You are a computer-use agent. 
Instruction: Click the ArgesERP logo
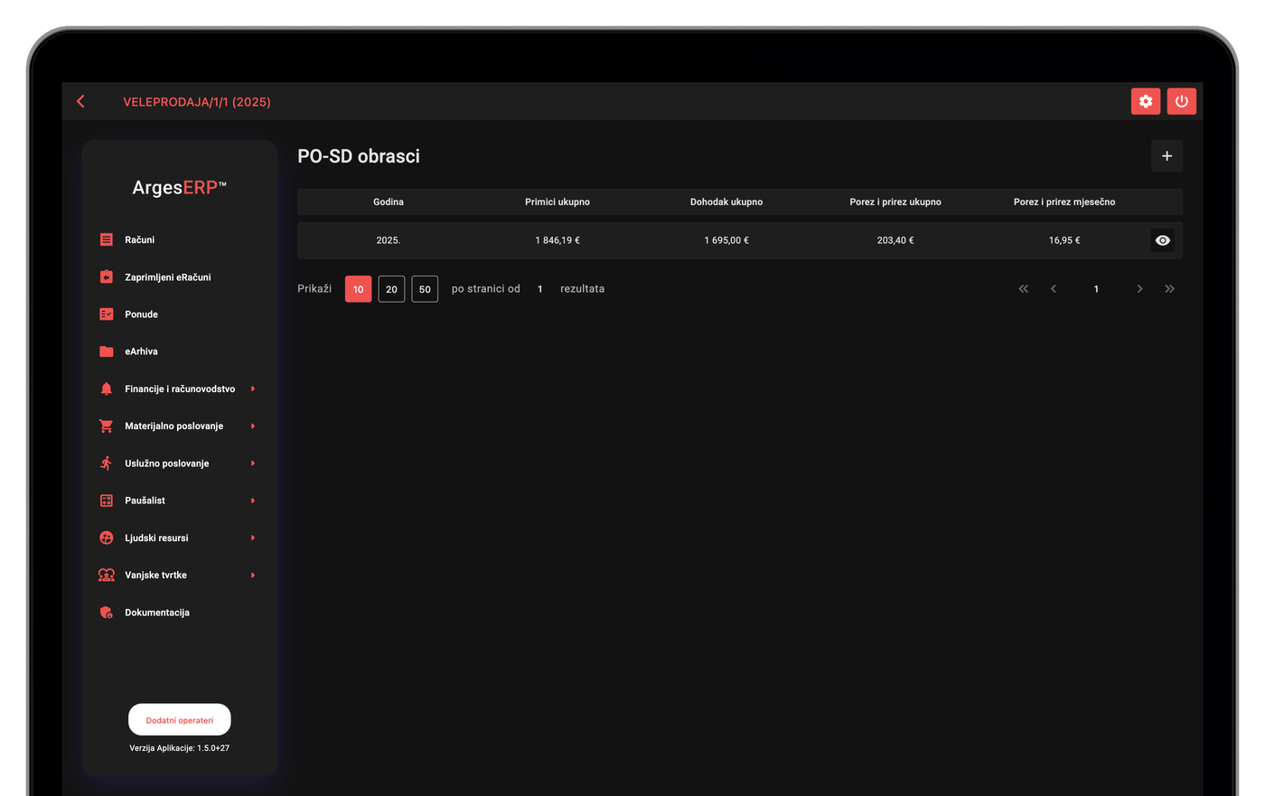pyautogui.click(x=179, y=188)
